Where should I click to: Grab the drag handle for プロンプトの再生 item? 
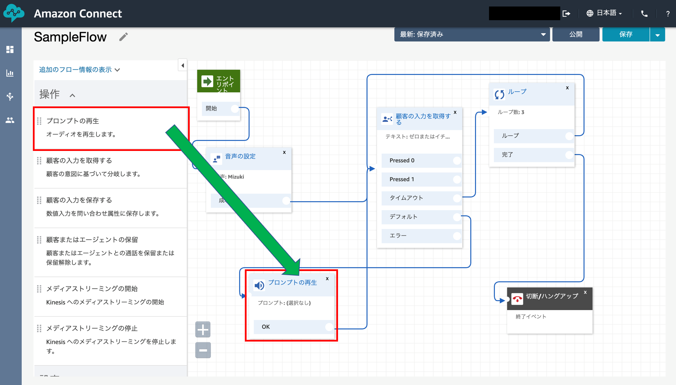(39, 121)
